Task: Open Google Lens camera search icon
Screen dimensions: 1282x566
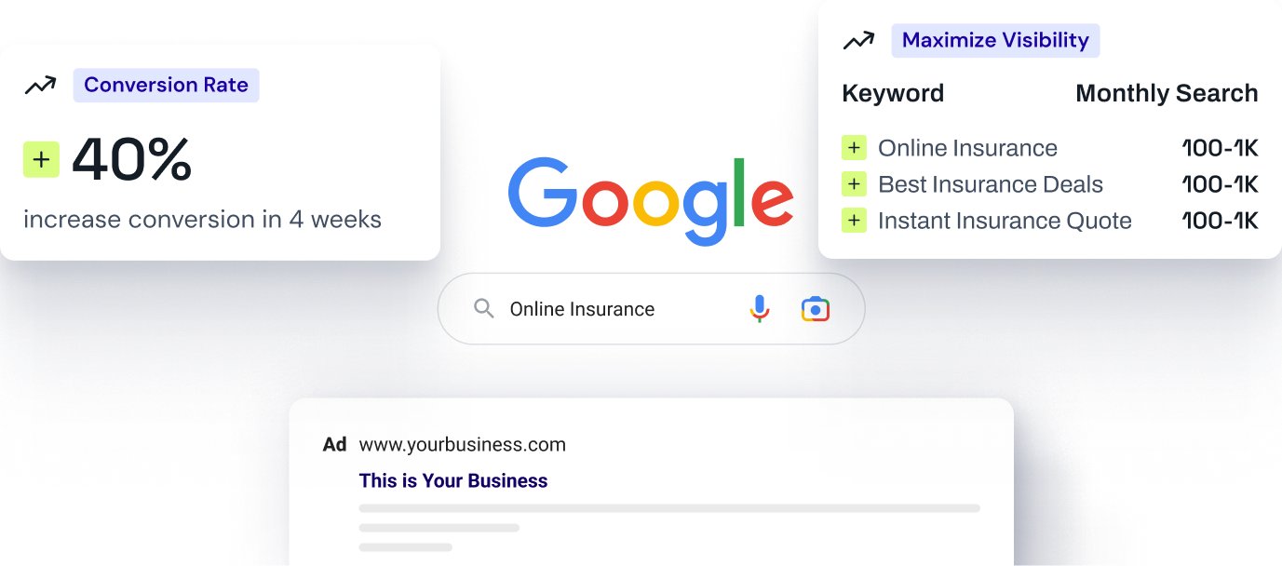Action: [x=816, y=309]
